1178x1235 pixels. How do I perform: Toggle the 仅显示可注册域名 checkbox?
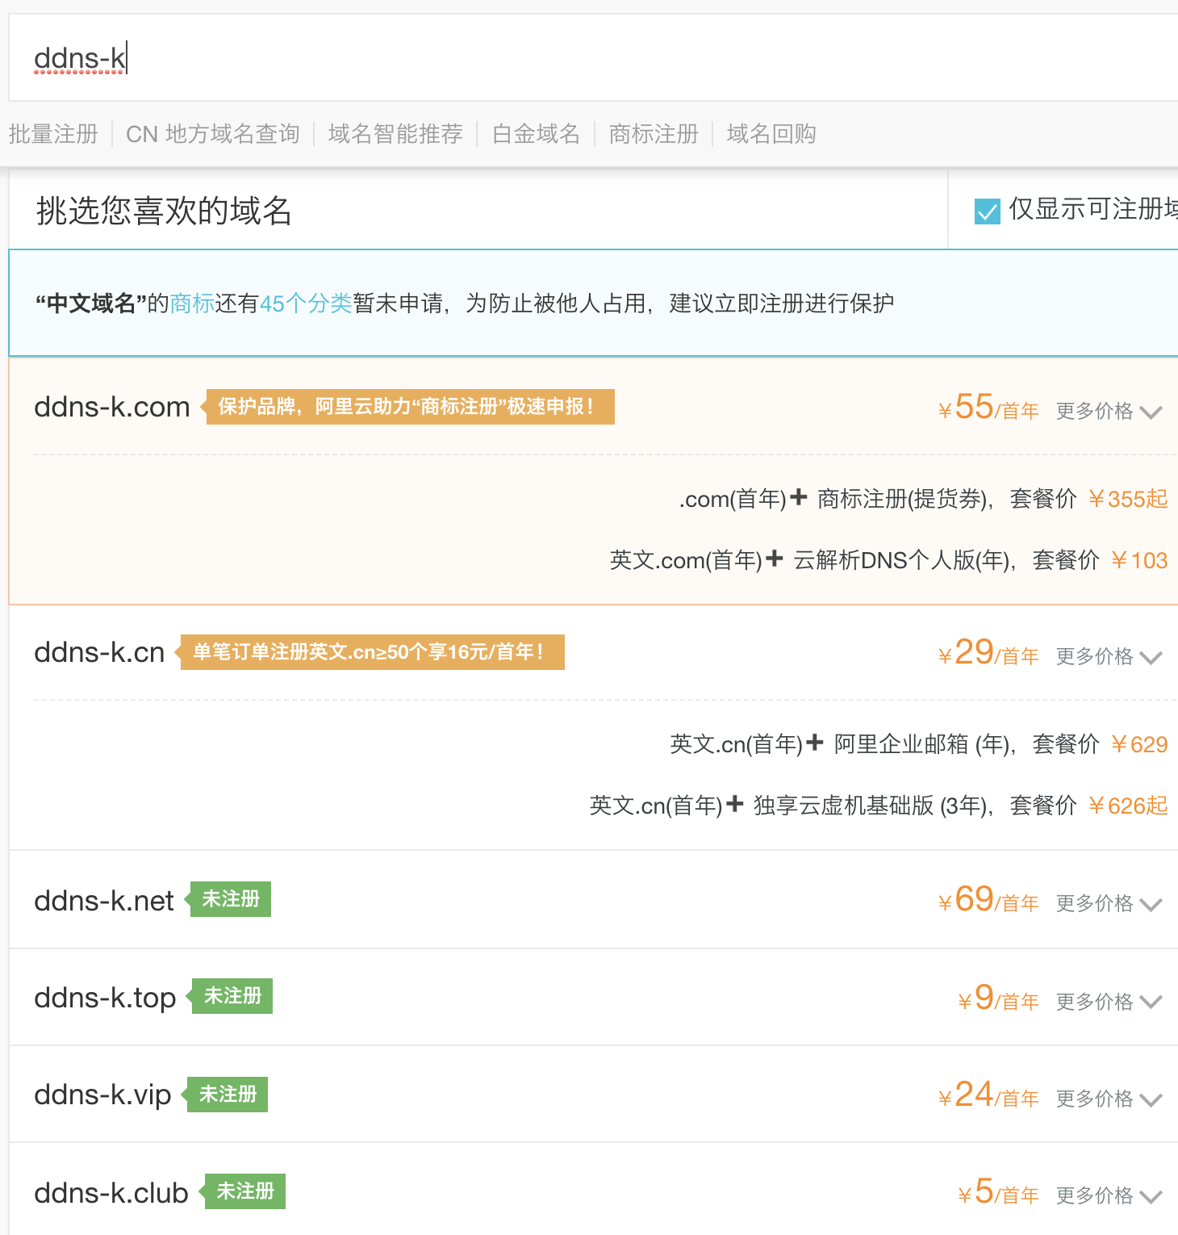988,211
